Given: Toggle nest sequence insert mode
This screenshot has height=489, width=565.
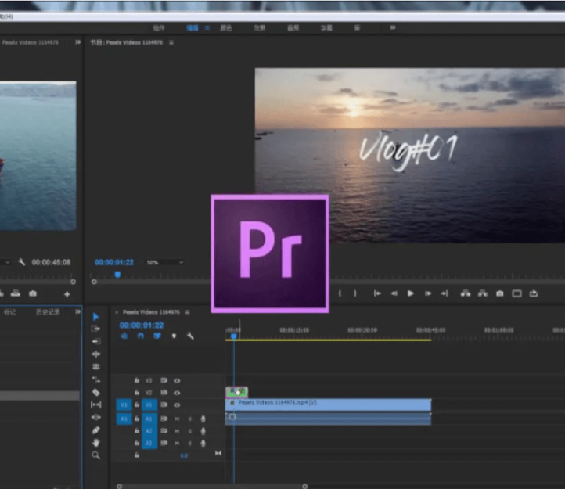Looking at the screenshot, I should click(x=124, y=336).
